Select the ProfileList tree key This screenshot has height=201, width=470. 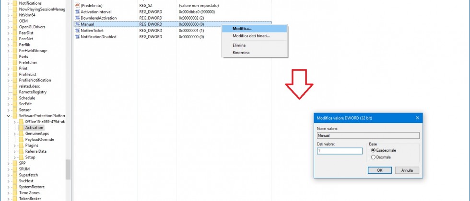28,74
